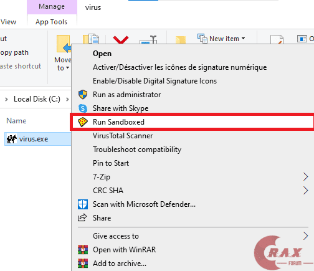Click the virus.exe file icon

pos(12,139)
